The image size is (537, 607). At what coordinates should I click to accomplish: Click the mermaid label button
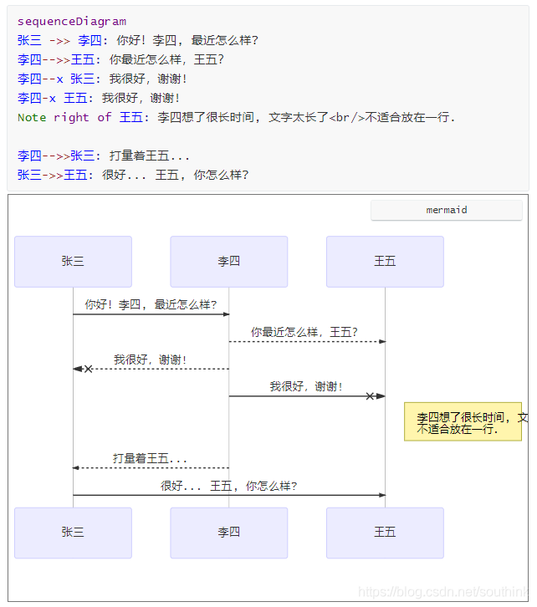(446, 210)
